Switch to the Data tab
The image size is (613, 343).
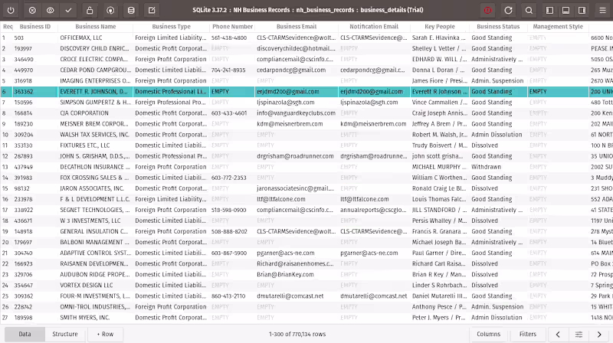25,335
